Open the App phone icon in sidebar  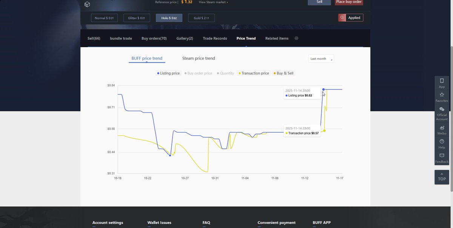(442, 81)
